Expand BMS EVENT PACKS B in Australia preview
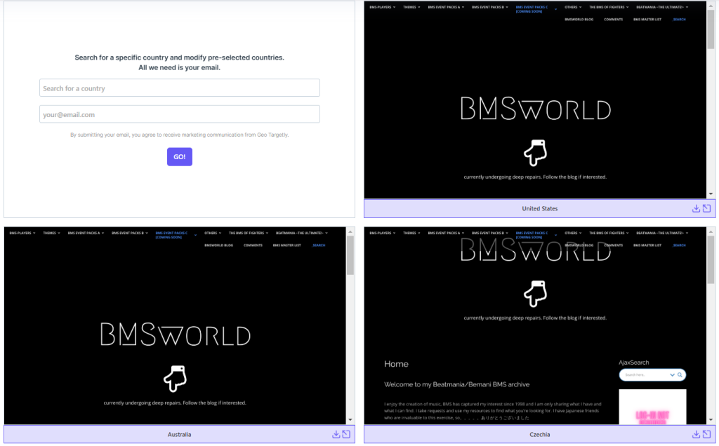This screenshot has width=719, height=446. [x=130, y=233]
